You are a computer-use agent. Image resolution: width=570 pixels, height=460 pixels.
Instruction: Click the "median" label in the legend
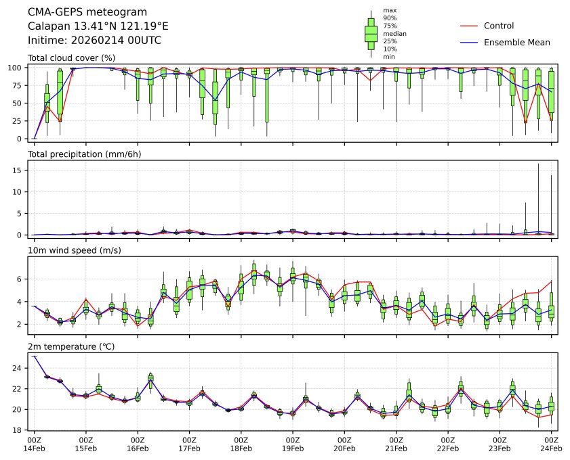click(x=394, y=33)
